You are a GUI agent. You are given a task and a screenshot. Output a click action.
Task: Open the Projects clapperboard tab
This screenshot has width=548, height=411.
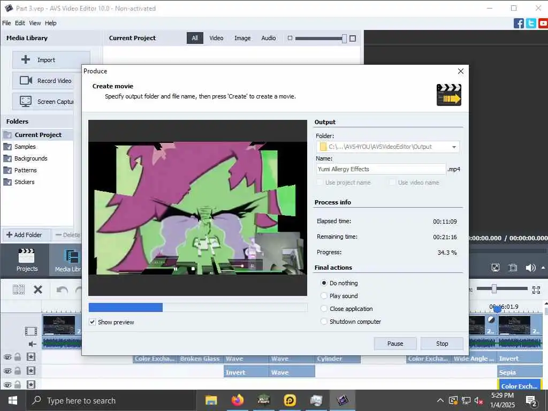click(x=27, y=261)
